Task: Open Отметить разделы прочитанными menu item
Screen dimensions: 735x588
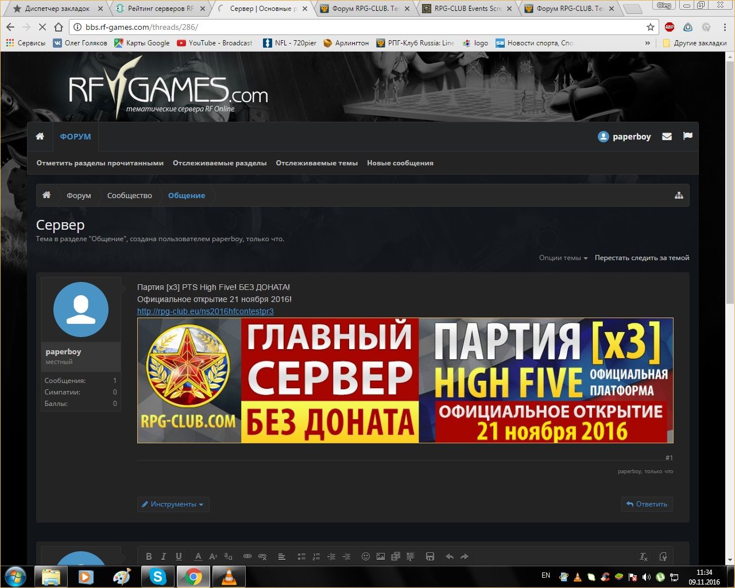Action: pos(100,163)
